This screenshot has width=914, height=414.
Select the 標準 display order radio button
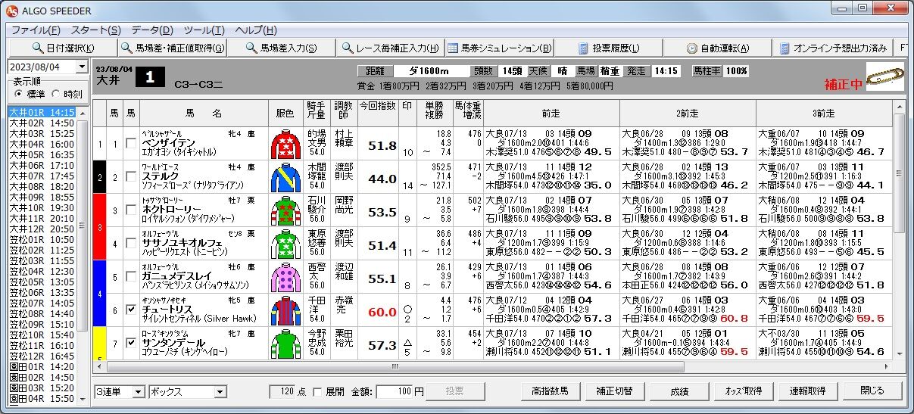19,94
